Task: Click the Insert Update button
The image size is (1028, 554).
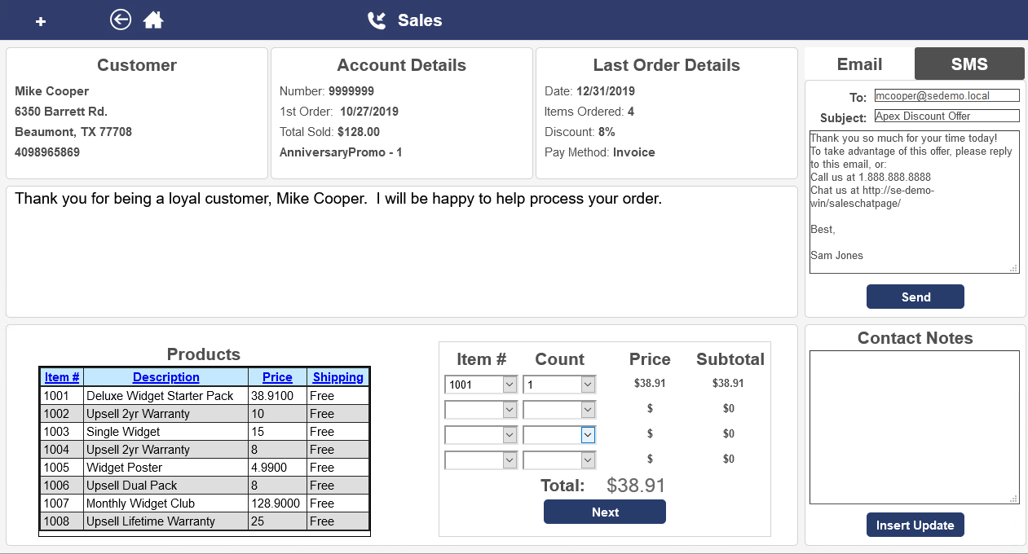Action: pyautogui.click(x=915, y=525)
